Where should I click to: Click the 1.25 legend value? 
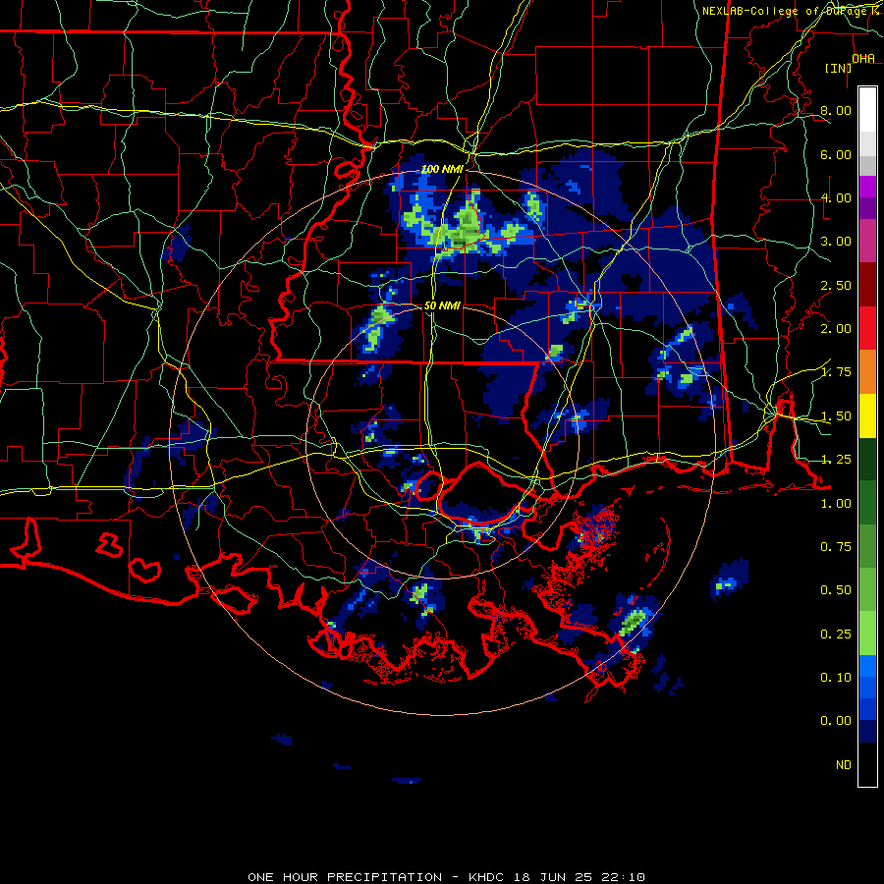[836, 460]
